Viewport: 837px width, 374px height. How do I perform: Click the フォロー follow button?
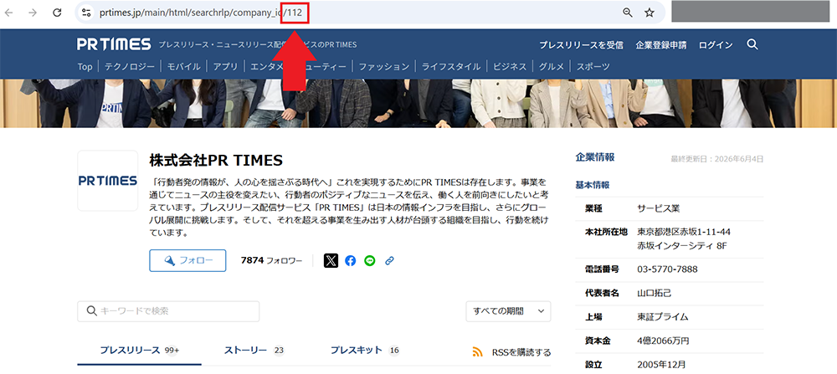(x=187, y=260)
